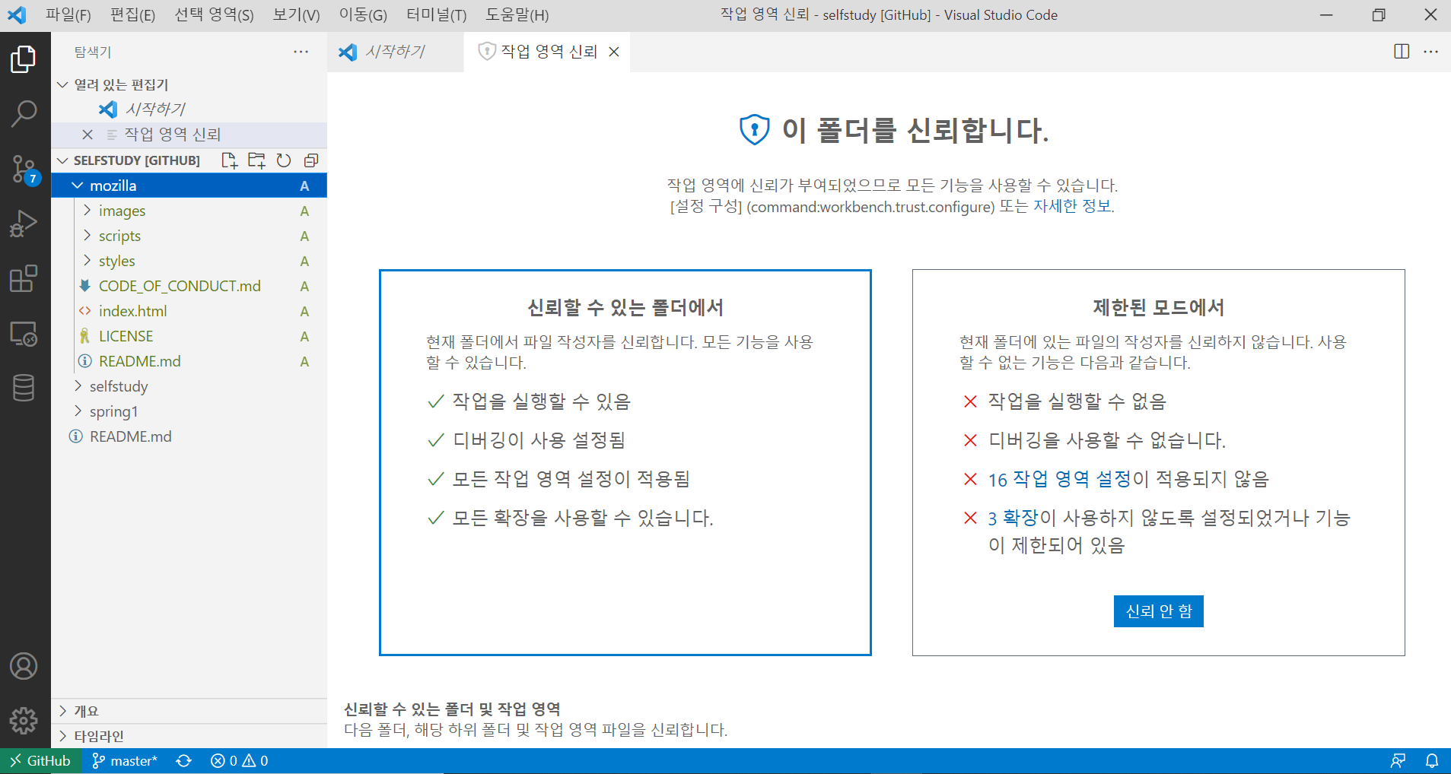The image size is (1451, 774).
Task: Click the GitHub remote indicator in status bar
Action: coord(40,761)
